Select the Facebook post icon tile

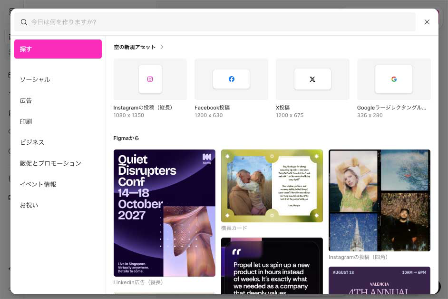(x=231, y=79)
